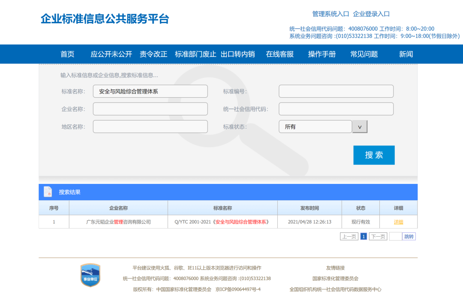Open 在线客服 from the nav bar
The width and height of the screenshot is (463, 295).
point(280,54)
